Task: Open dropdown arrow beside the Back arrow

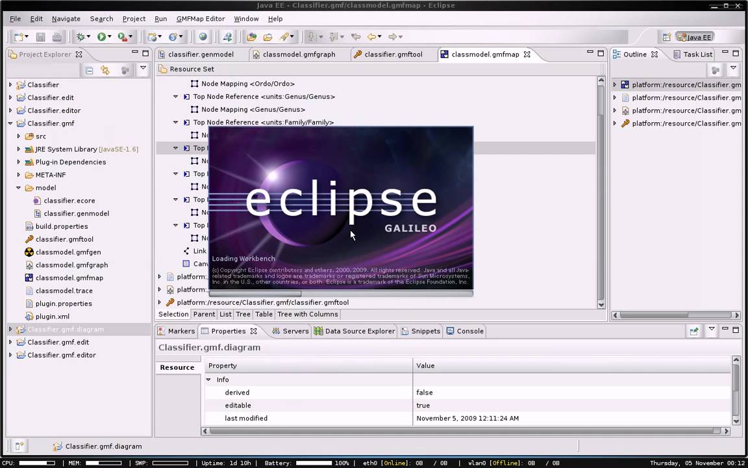Action: [380, 37]
